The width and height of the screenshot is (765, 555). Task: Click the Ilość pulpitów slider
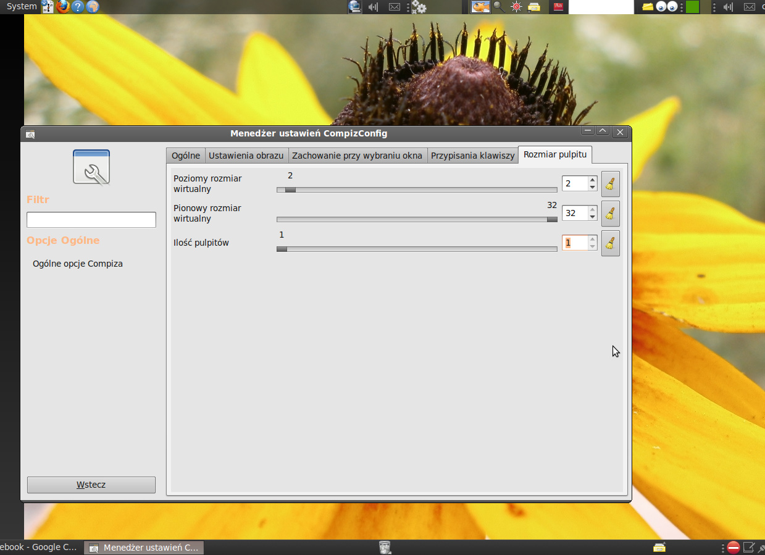417,249
